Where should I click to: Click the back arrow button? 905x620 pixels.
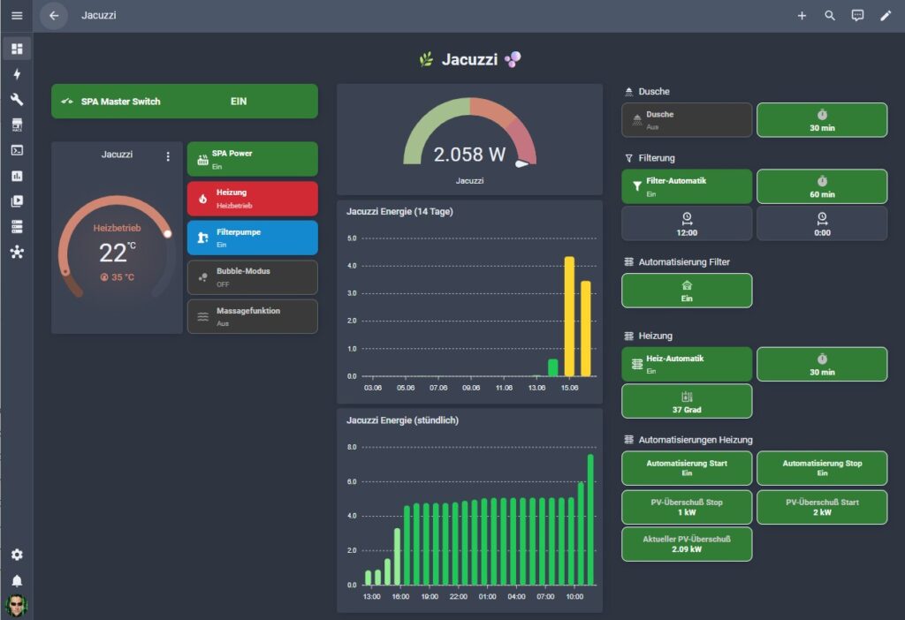point(54,16)
